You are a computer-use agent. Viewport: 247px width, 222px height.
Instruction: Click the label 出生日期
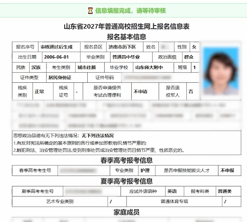[x=27, y=57]
